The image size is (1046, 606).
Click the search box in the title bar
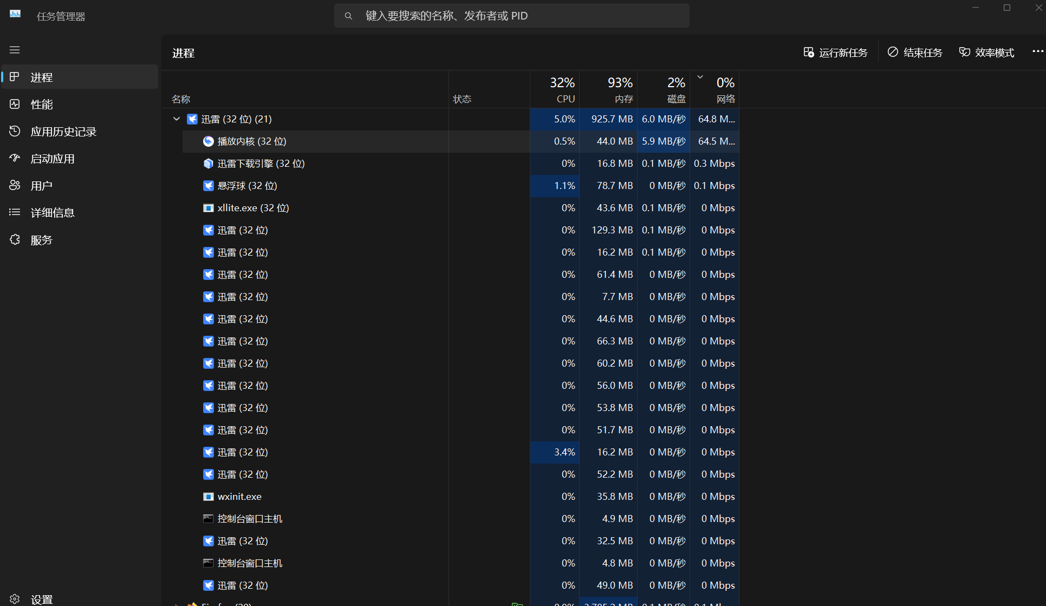pyautogui.click(x=511, y=16)
